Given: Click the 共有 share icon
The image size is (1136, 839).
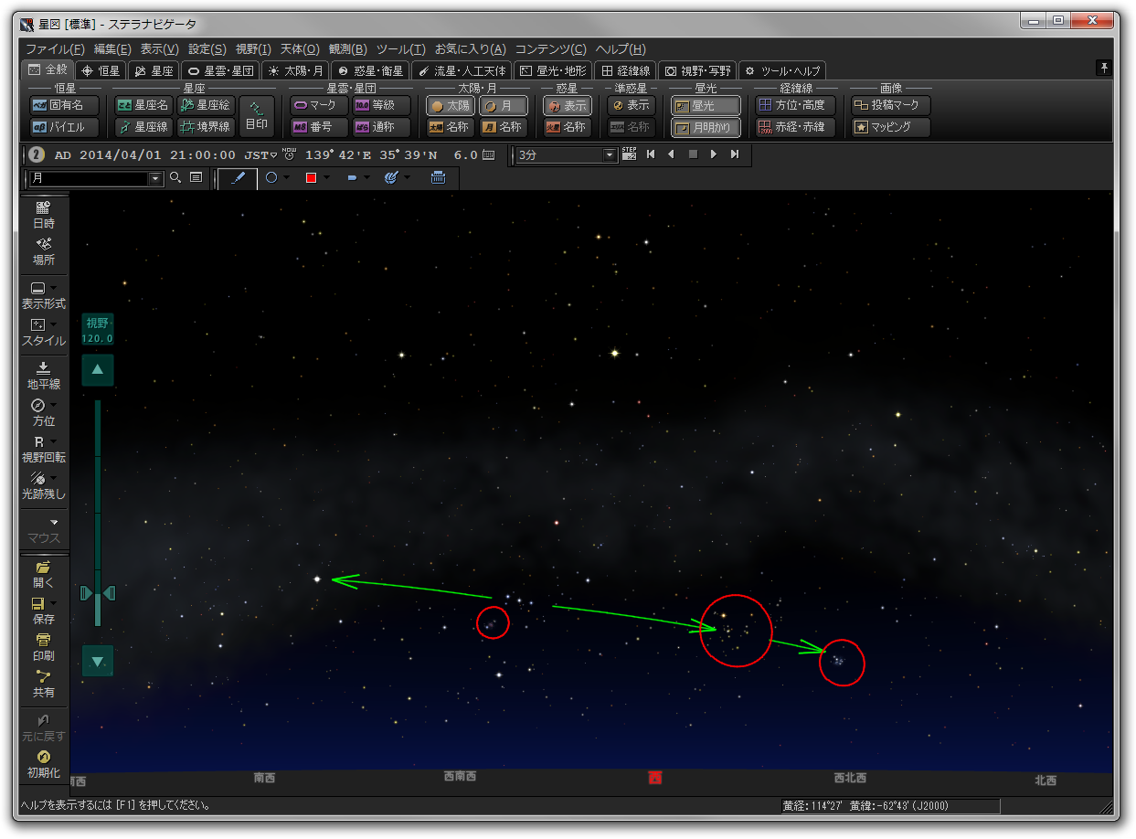Looking at the screenshot, I should pyautogui.click(x=43, y=684).
